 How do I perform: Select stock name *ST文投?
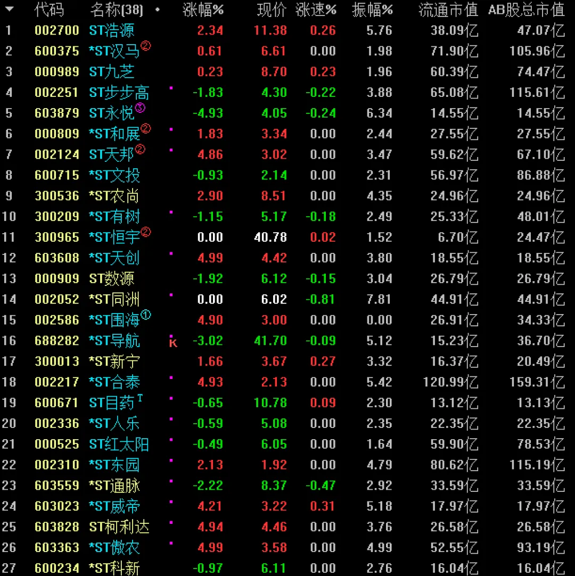point(114,175)
